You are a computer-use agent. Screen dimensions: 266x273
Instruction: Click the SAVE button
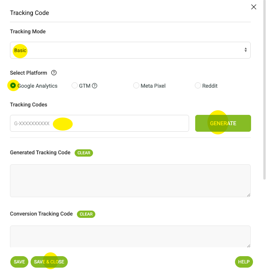pyautogui.click(x=19, y=262)
